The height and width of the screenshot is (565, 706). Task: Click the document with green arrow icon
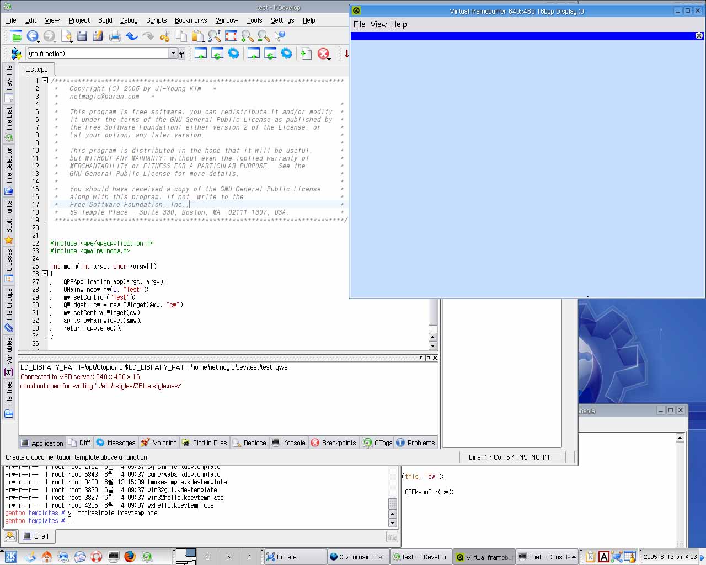coord(306,54)
